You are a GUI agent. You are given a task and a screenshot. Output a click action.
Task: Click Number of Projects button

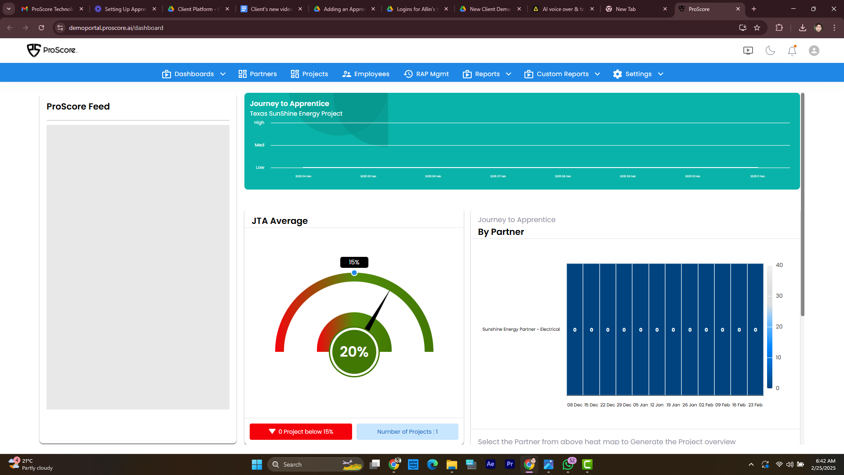pyautogui.click(x=407, y=431)
